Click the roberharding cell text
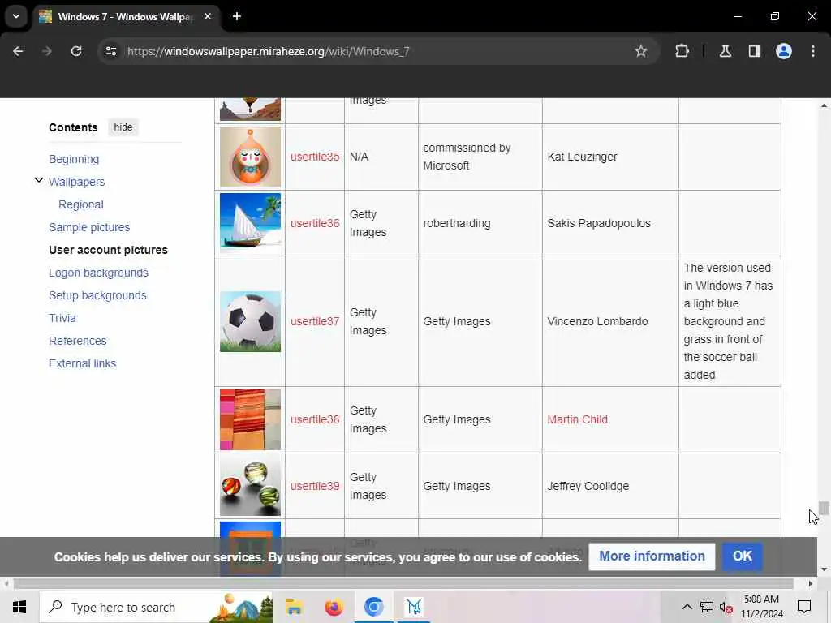831x623 pixels. click(456, 223)
